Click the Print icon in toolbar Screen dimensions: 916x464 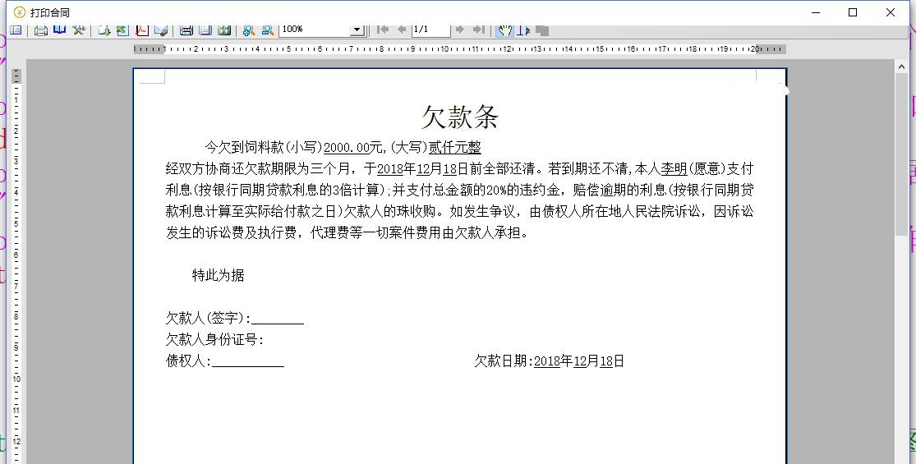40,30
